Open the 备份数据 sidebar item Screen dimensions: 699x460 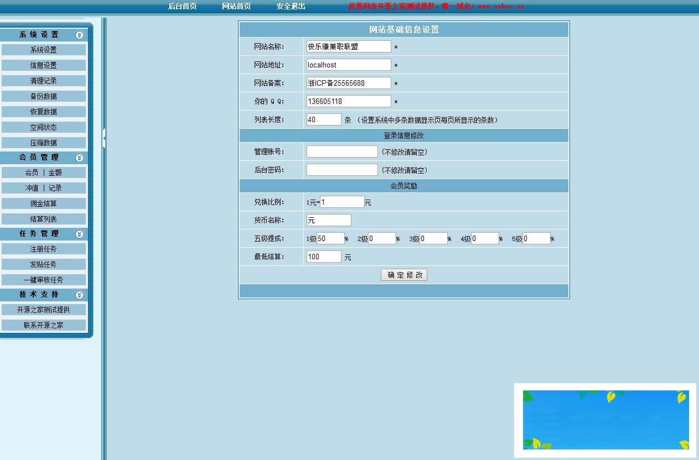44,96
